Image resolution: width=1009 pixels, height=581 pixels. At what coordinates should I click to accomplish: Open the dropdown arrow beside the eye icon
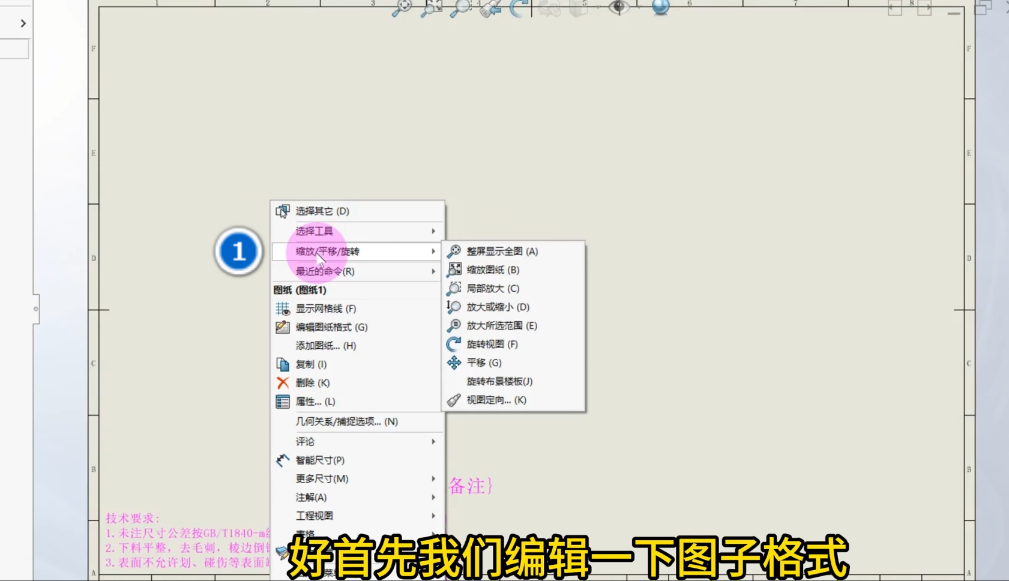click(638, 8)
